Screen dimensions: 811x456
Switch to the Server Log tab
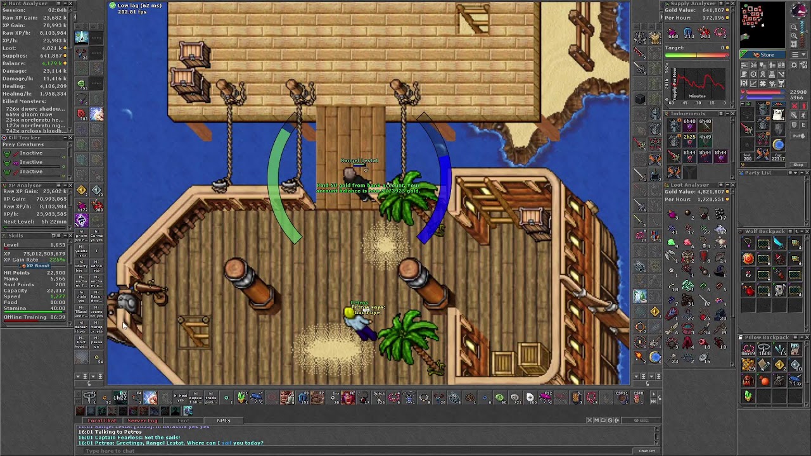pos(143,421)
